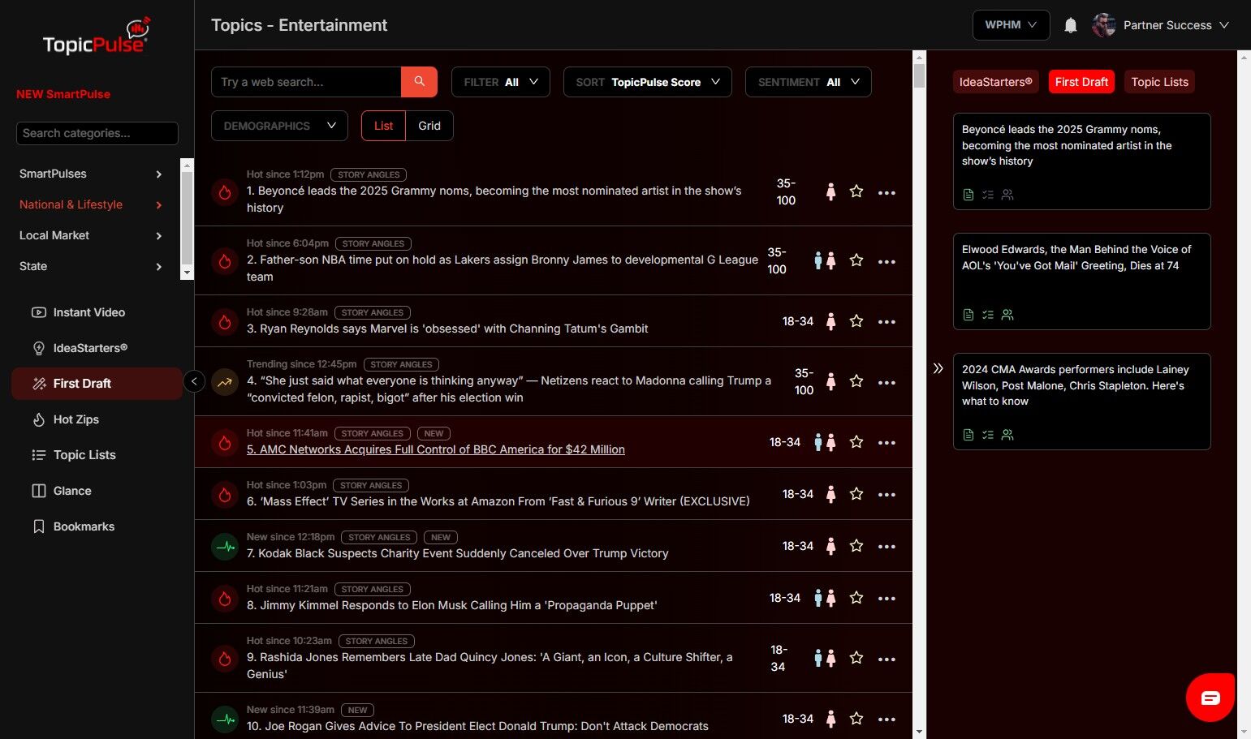Click the red search magnifier button
This screenshot has width=1251, height=739.
coord(419,82)
